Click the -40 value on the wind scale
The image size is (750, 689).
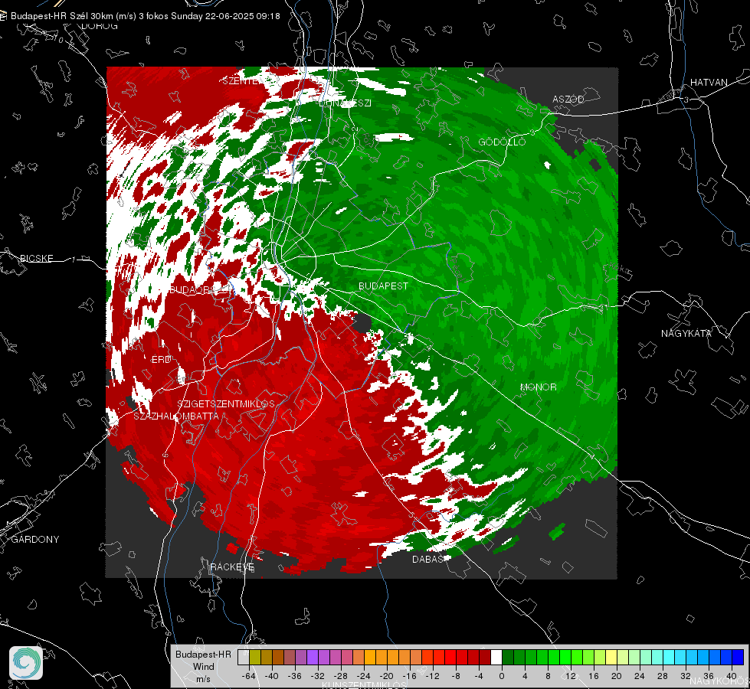272,676
